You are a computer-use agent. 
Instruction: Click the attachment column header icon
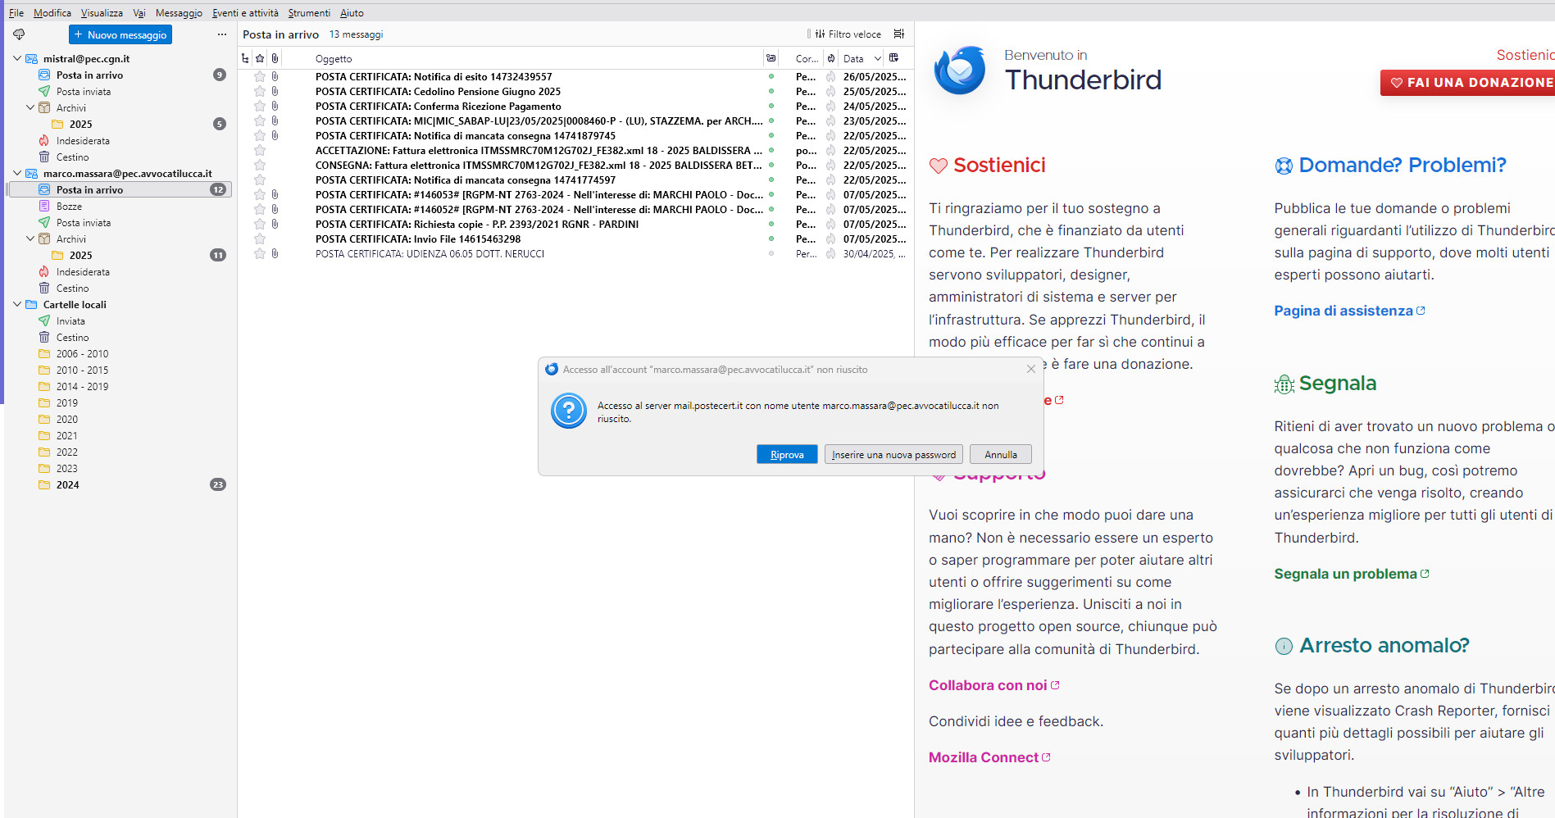point(275,58)
